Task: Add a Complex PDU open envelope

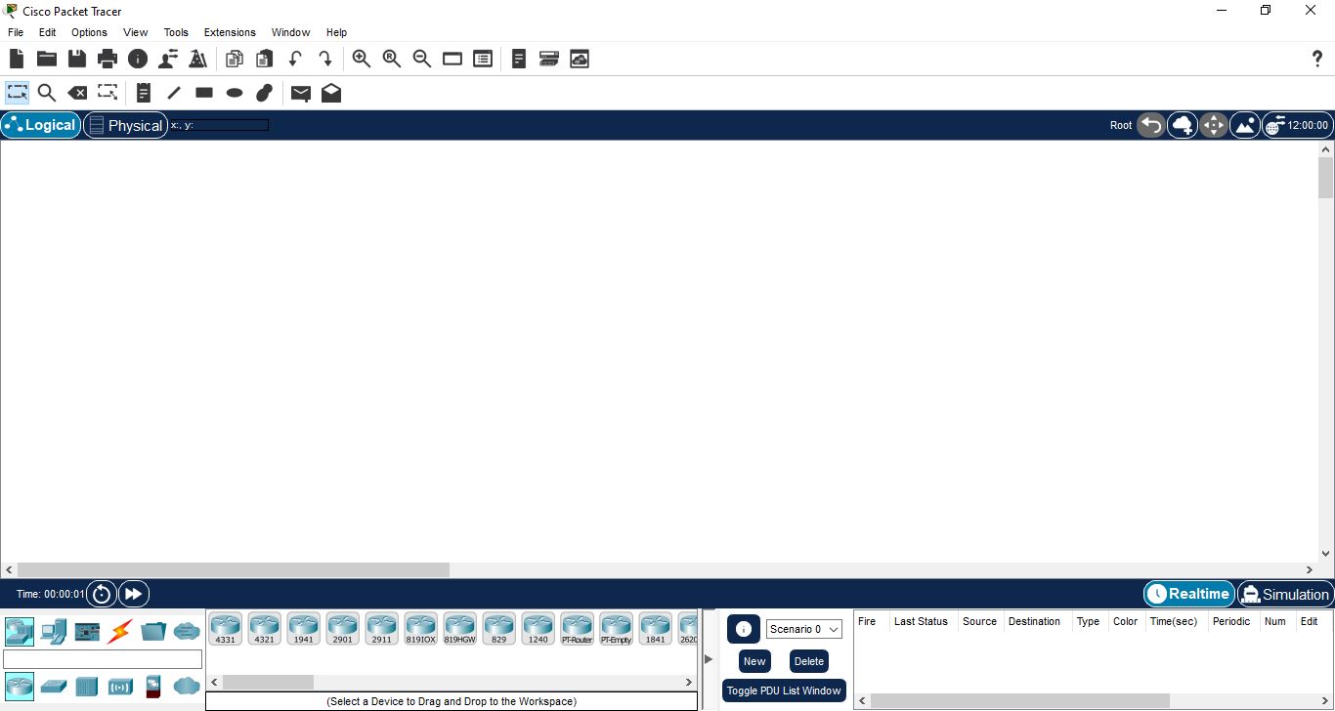Action: point(331,93)
